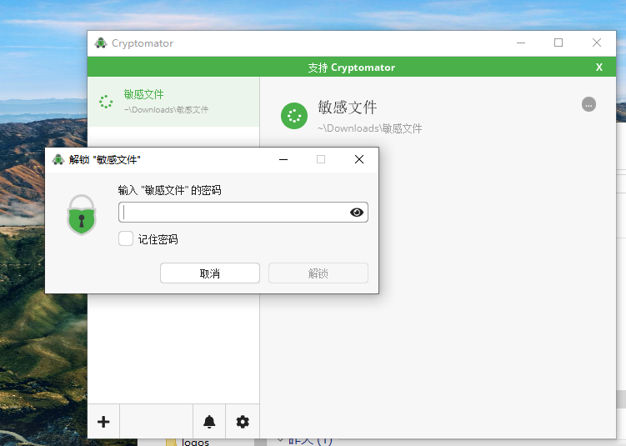Click the green spinner vault icon in detail pane
The width and height of the screenshot is (626, 446).
click(294, 116)
